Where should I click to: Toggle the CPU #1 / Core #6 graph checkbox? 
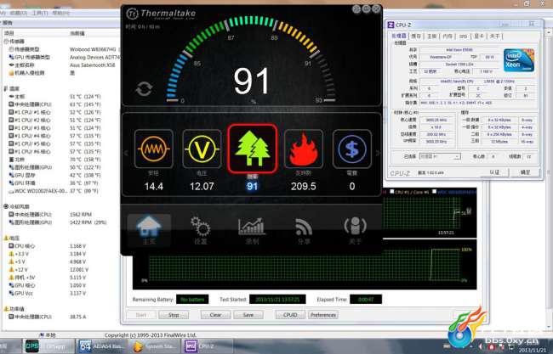tap(391, 192)
